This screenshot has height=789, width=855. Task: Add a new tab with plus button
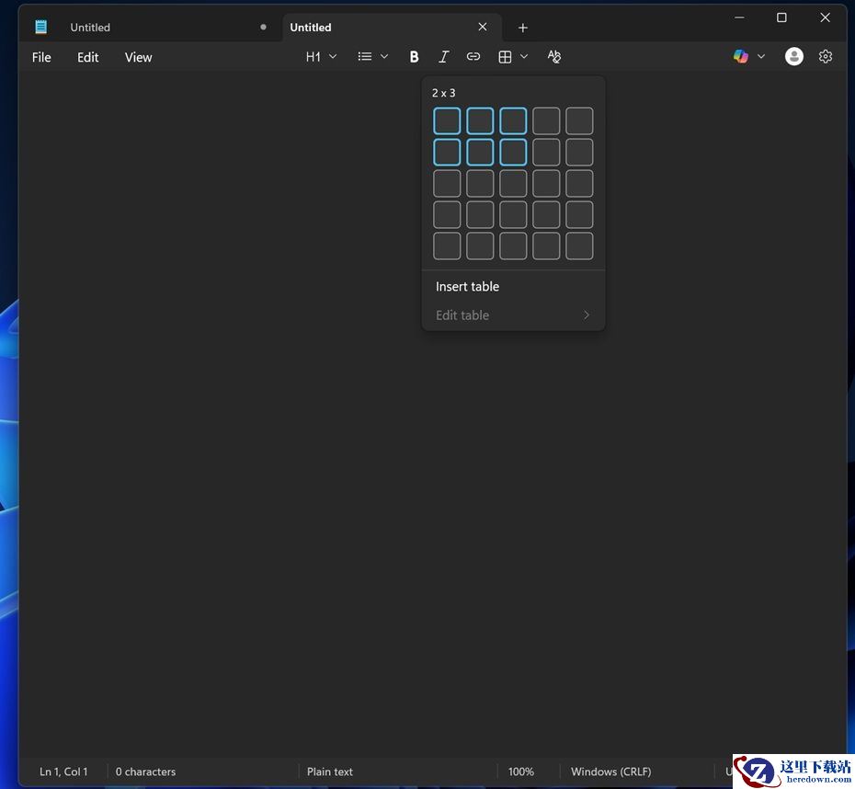click(523, 28)
